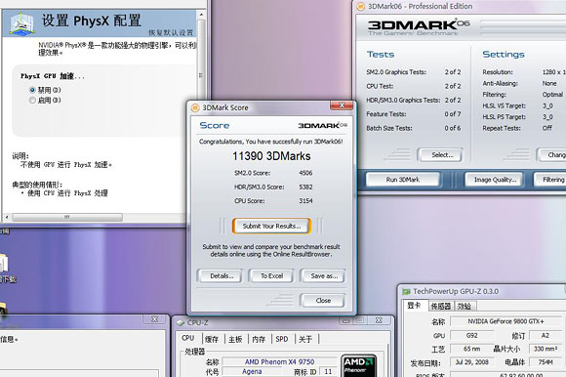Select the 禁用 PhysX radio option
This screenshot has height=377, width=566.
click(32, 90)
